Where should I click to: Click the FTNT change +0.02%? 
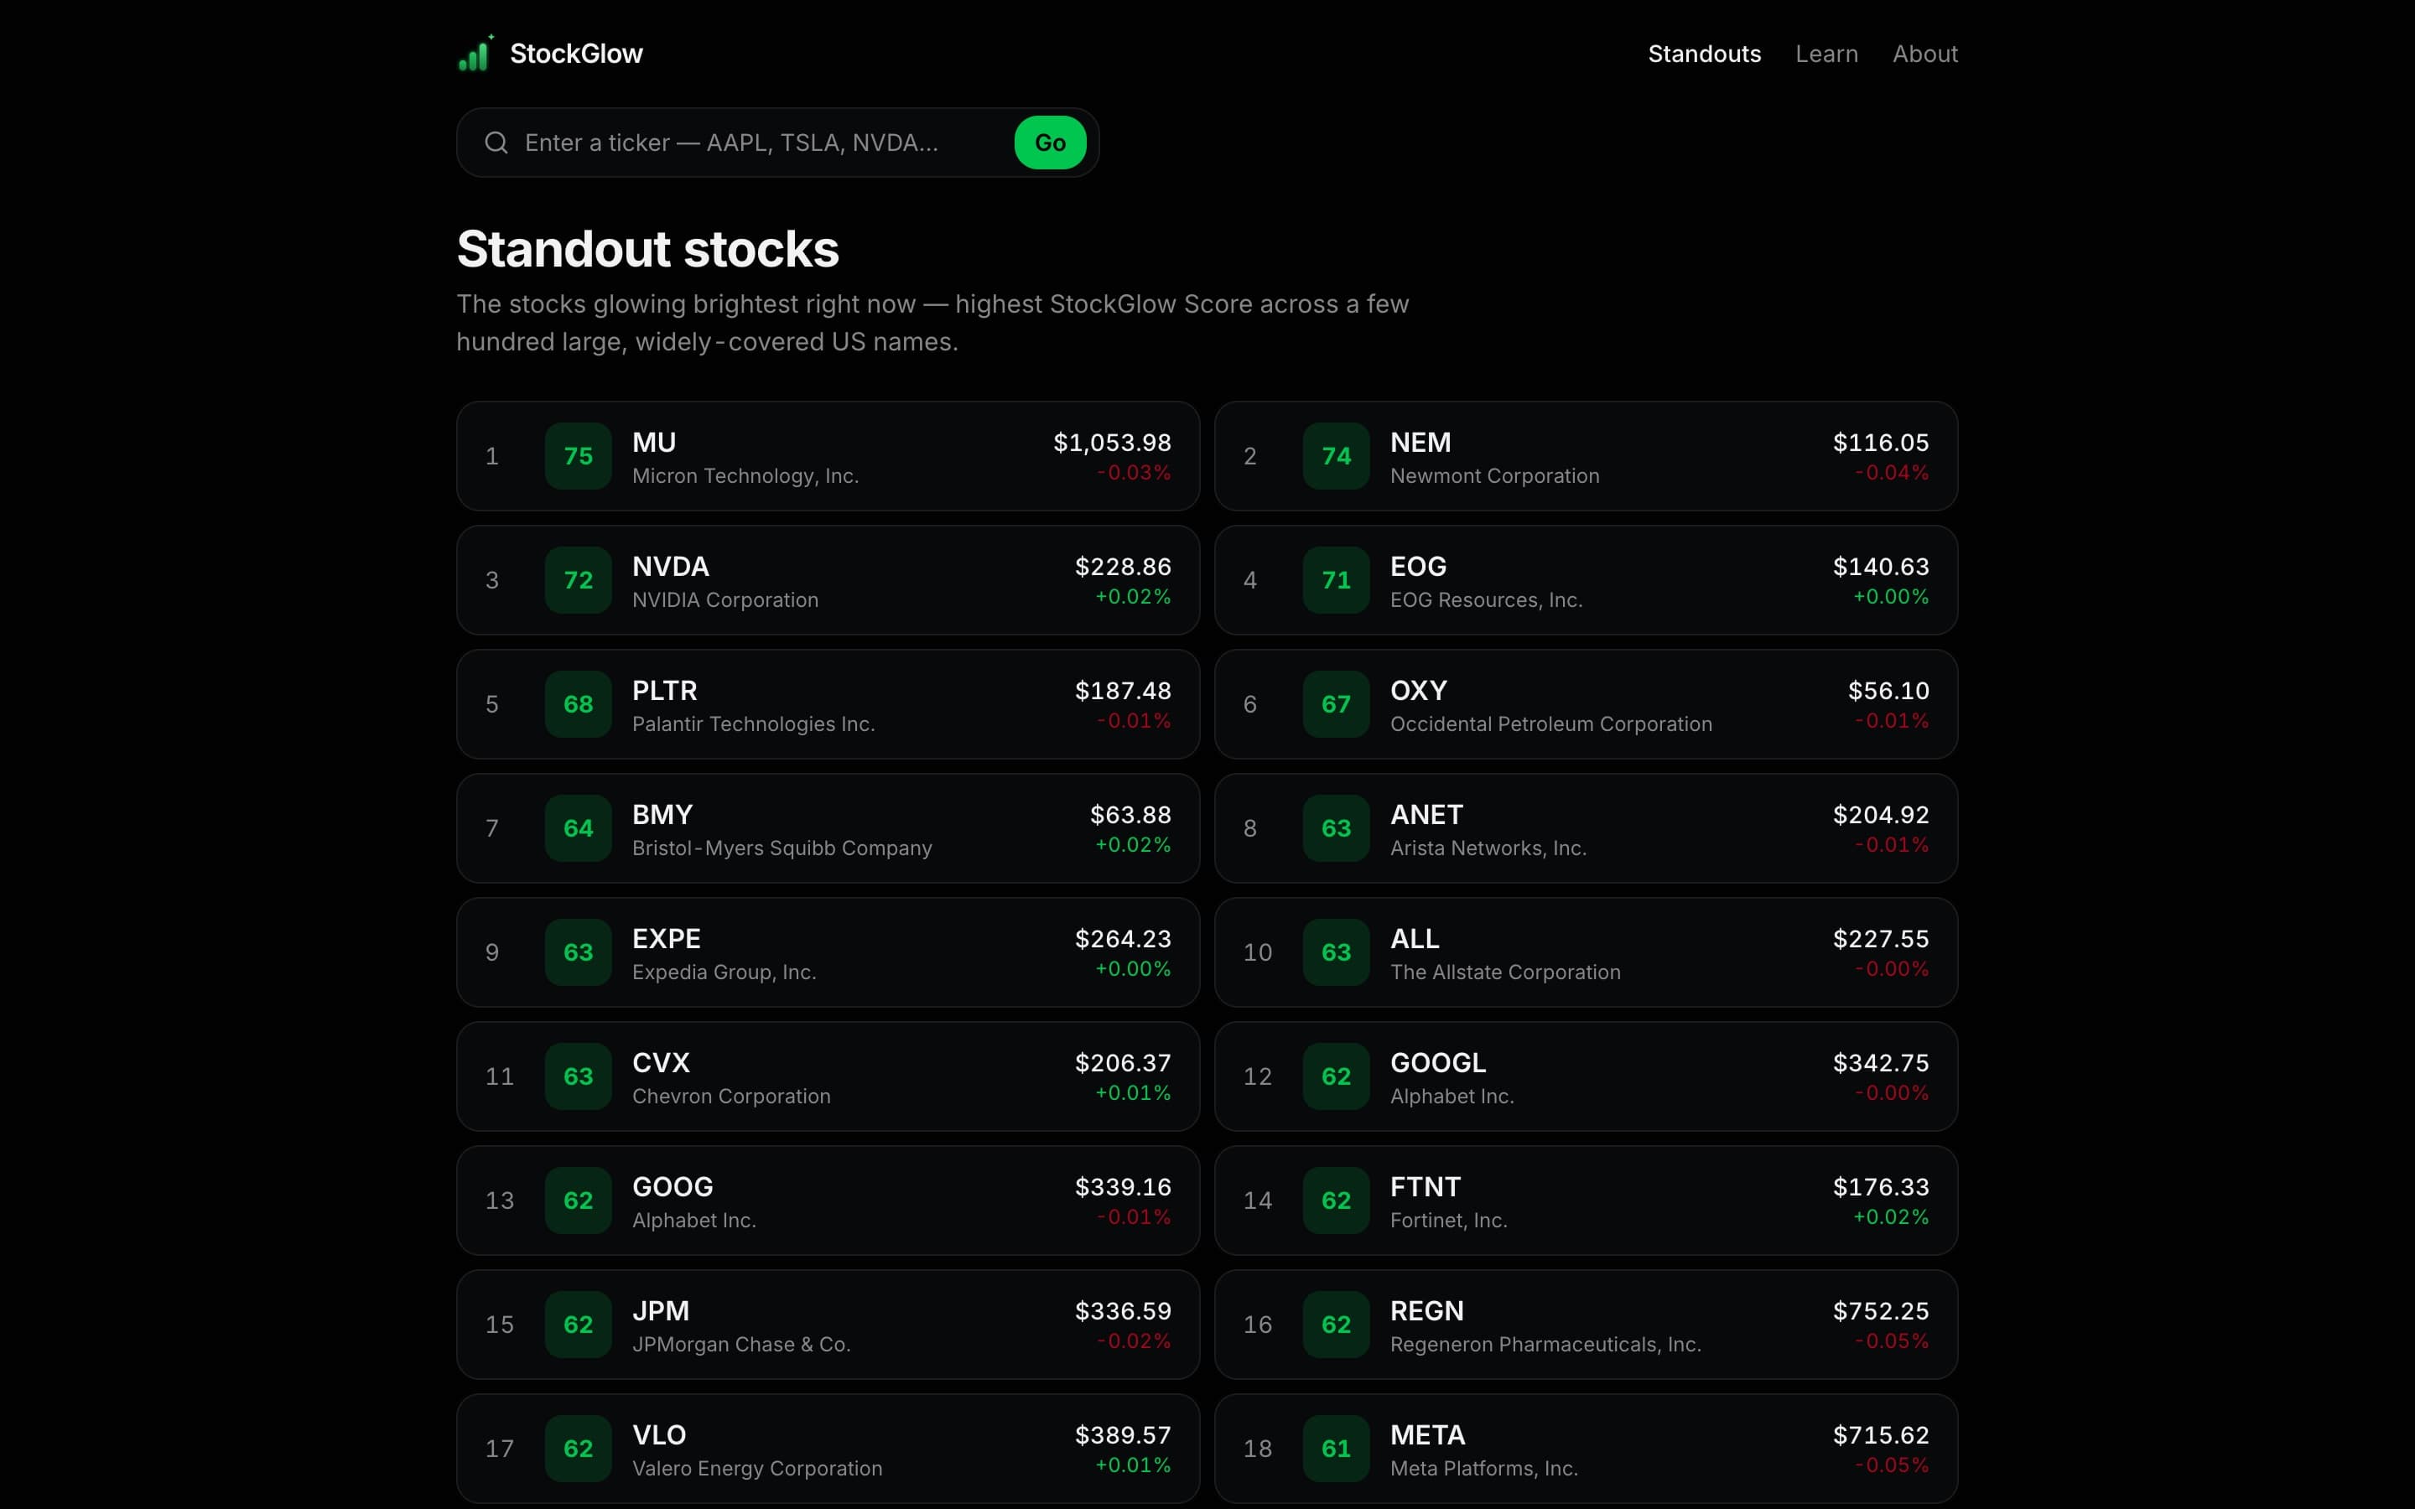point(1891,1216)
